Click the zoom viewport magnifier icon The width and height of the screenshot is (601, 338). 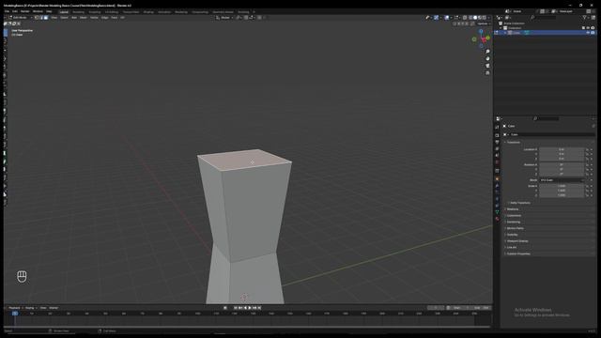[487, 52]
